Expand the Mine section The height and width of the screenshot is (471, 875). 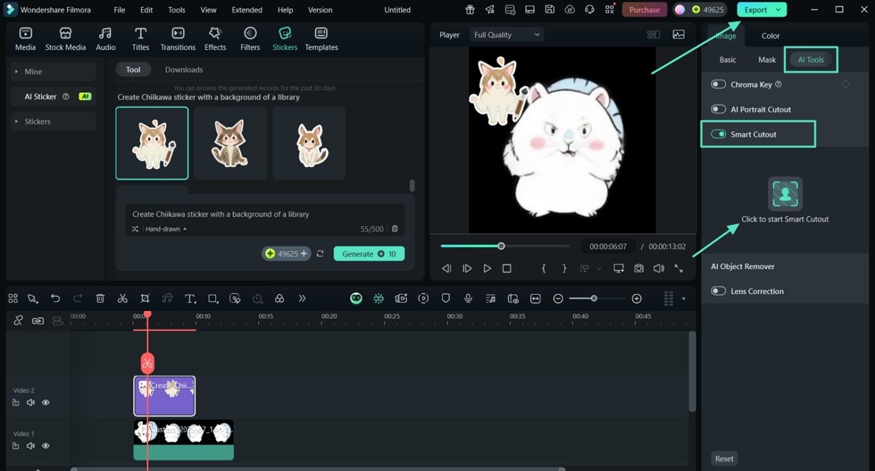[x=53, y=71]
